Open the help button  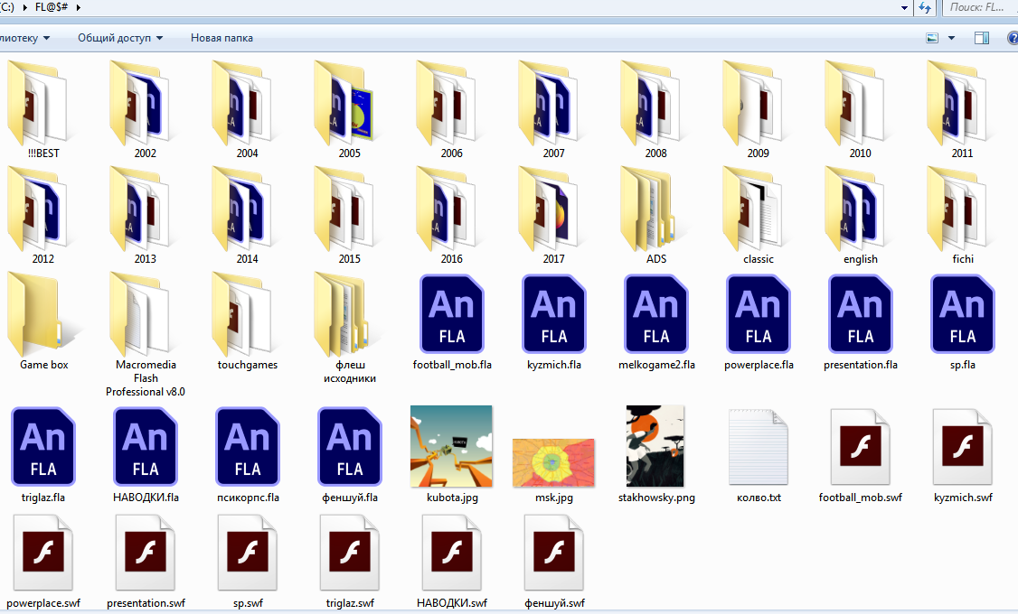click(1013, 38)
